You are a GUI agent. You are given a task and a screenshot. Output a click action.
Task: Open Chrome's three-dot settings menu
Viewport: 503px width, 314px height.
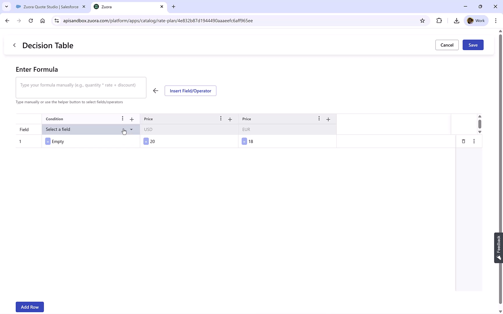(x=496, y=20)
